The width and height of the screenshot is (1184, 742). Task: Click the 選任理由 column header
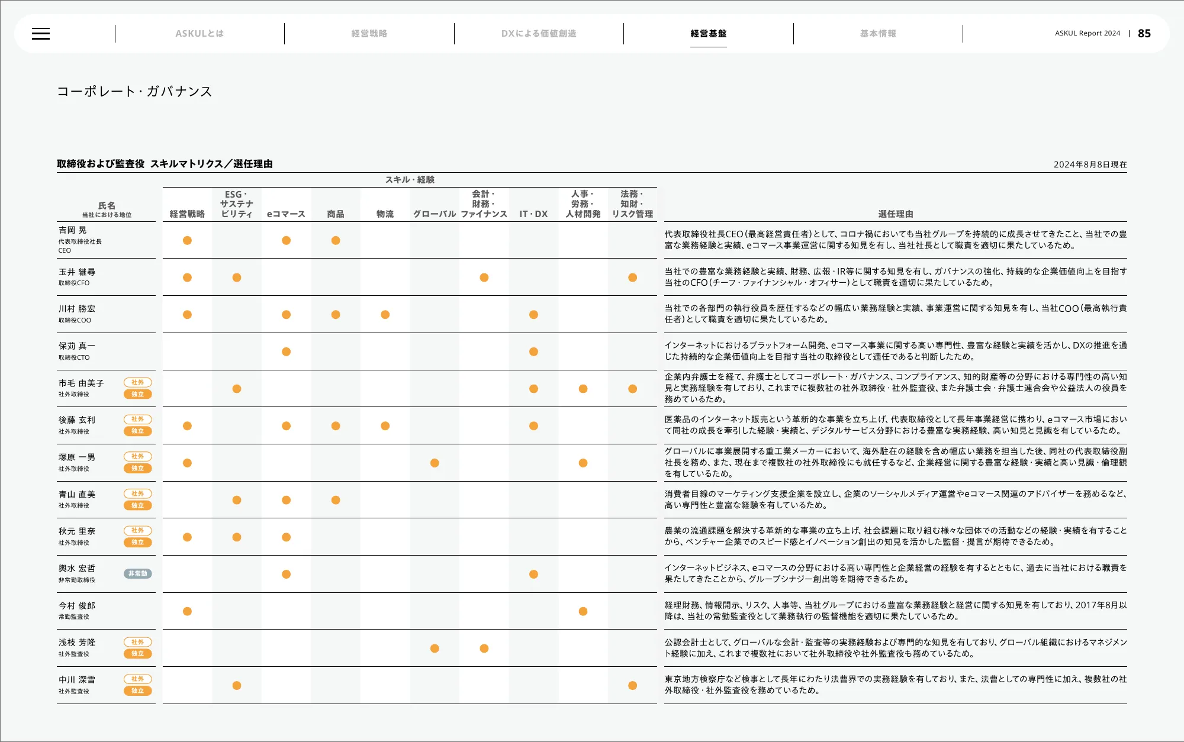[895, 214]
